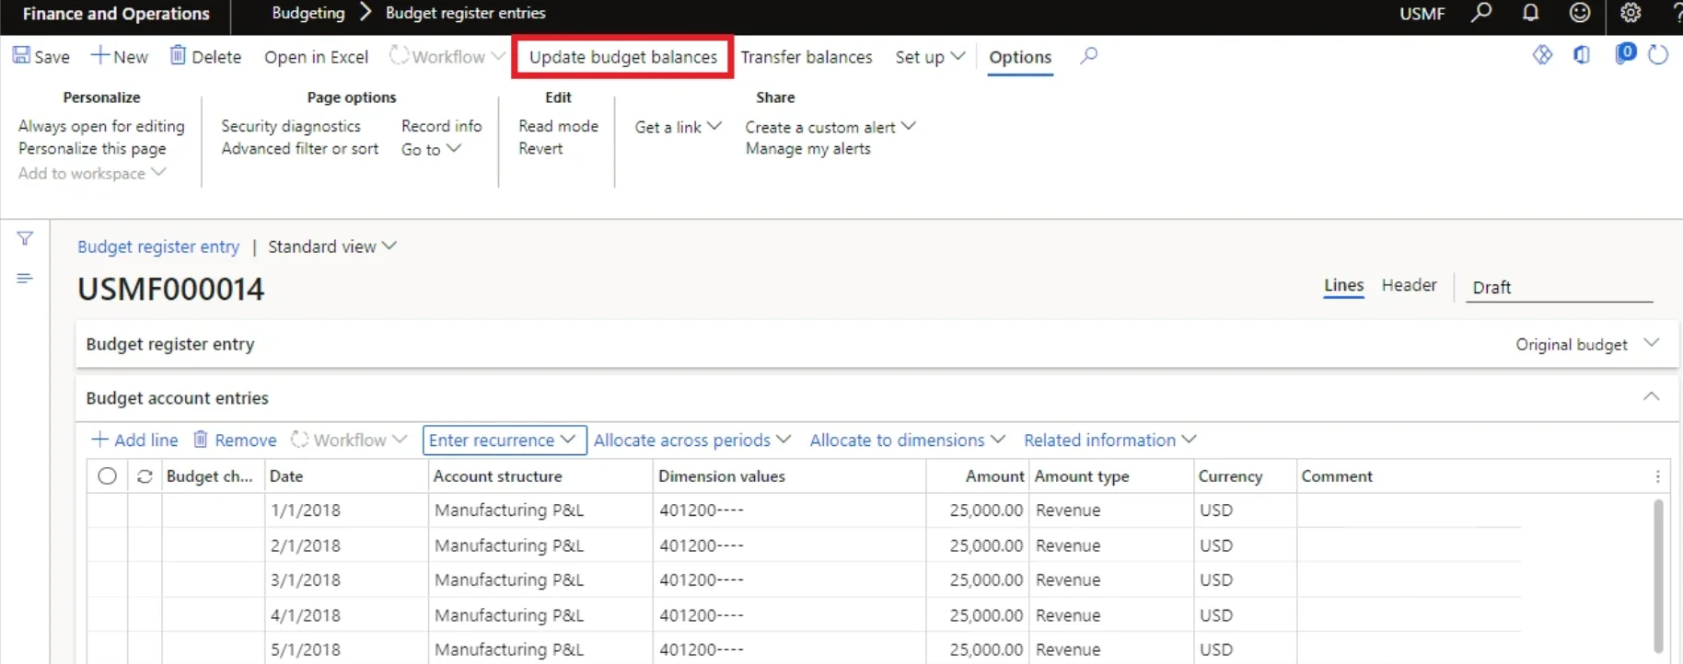Screen dimensions: 1683x664
Task: Expand Allocate across periods
Action: [691, 441]
